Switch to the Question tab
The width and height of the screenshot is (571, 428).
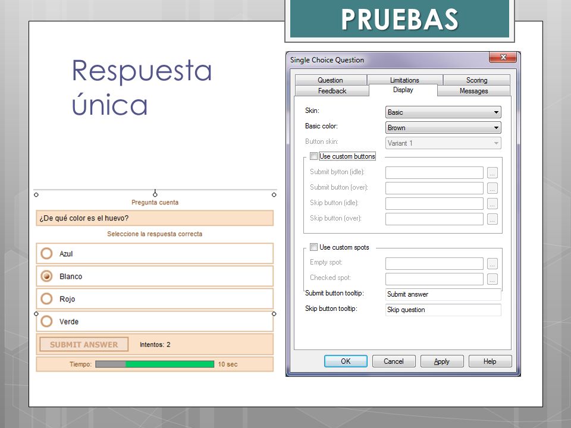(330, 80)
